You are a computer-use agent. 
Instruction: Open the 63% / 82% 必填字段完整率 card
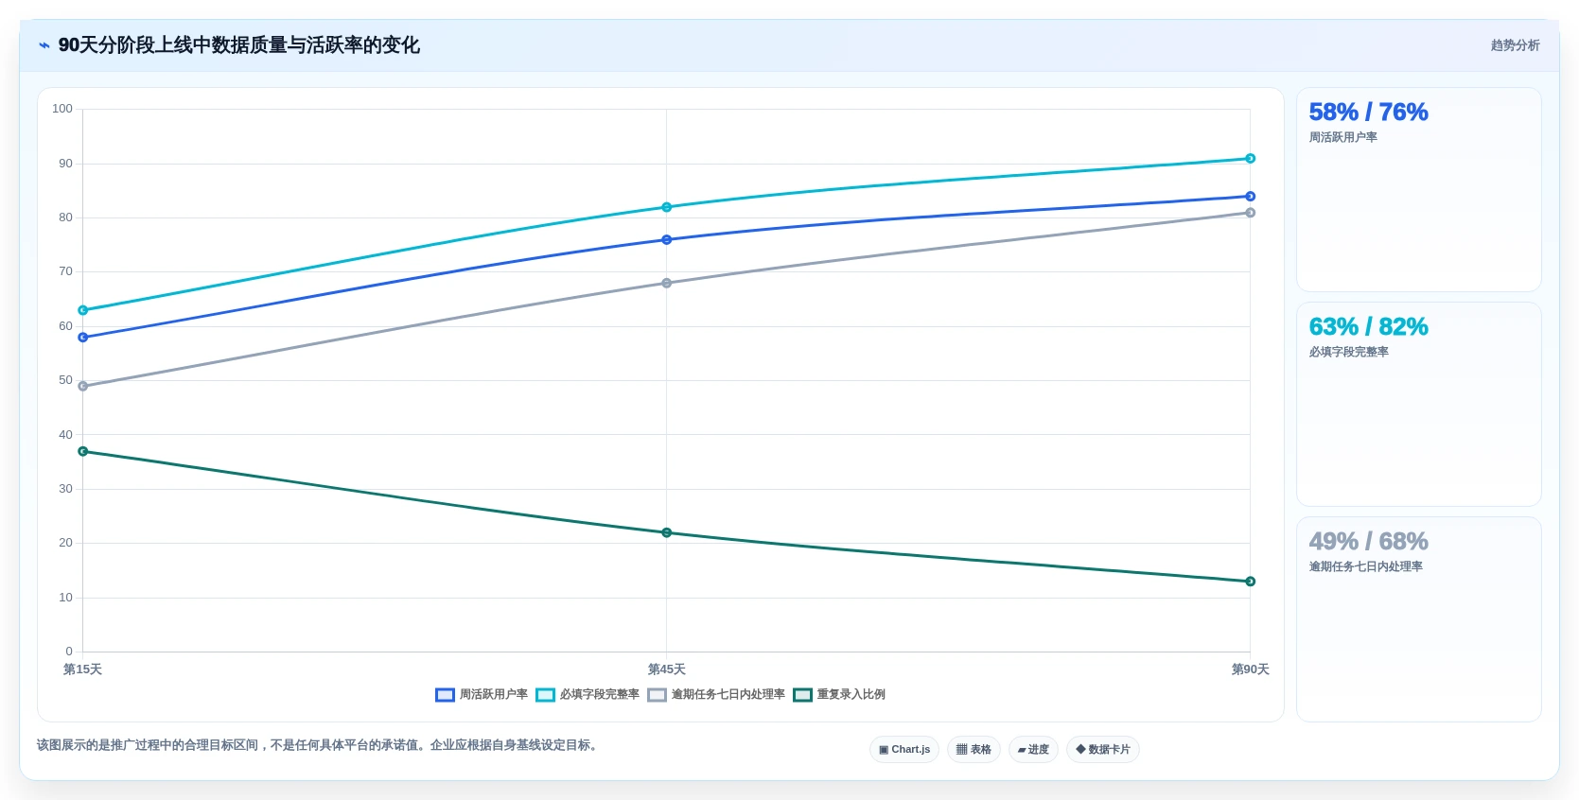point(1419,405)
